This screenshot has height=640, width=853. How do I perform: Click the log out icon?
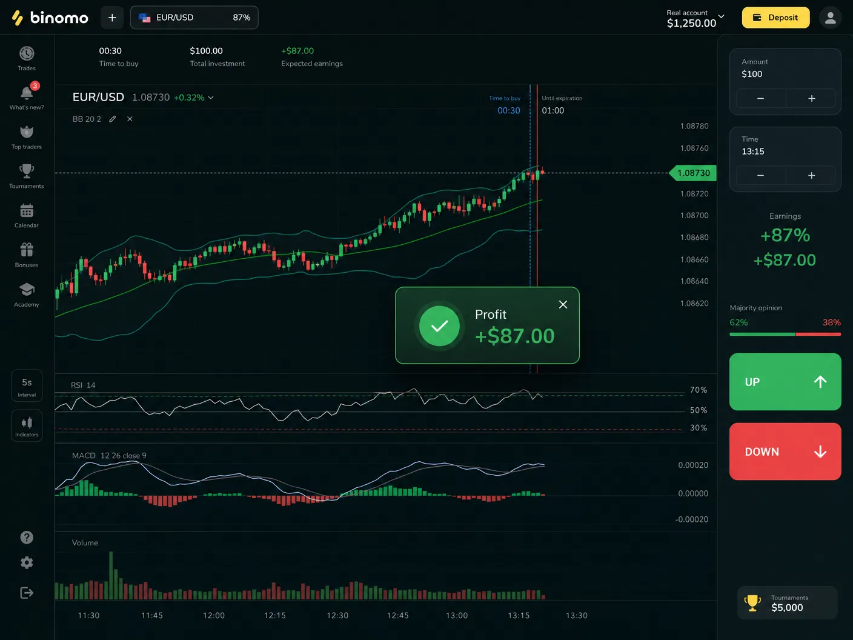[27, 593]
